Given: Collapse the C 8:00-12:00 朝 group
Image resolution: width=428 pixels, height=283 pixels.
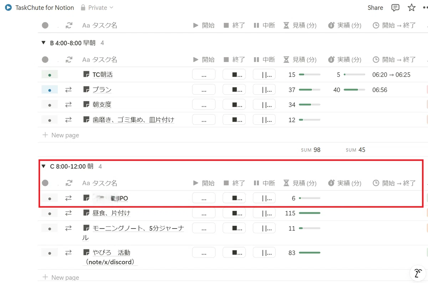Looking at the screenshot, I should [x=44, y=166].
